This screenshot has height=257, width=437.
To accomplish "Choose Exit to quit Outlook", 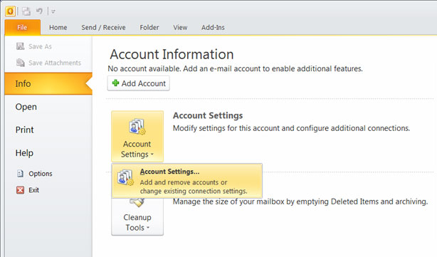I will pyautogui.click(x=33, y=190).
